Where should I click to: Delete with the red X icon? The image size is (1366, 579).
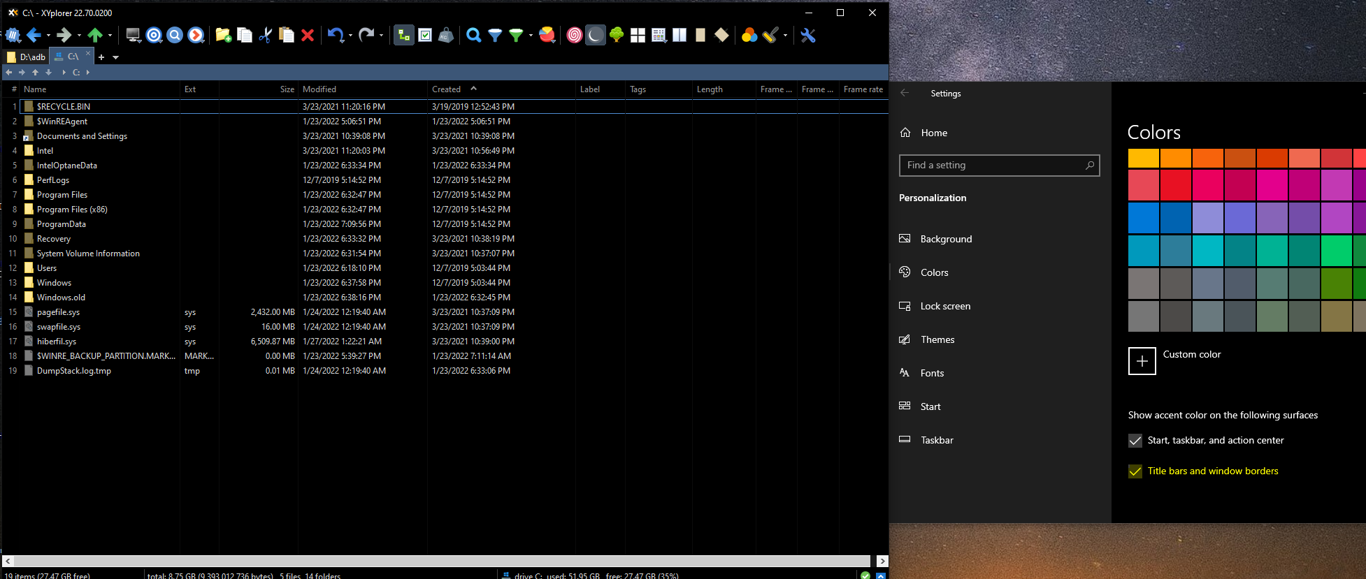click(x=307, y=35)
